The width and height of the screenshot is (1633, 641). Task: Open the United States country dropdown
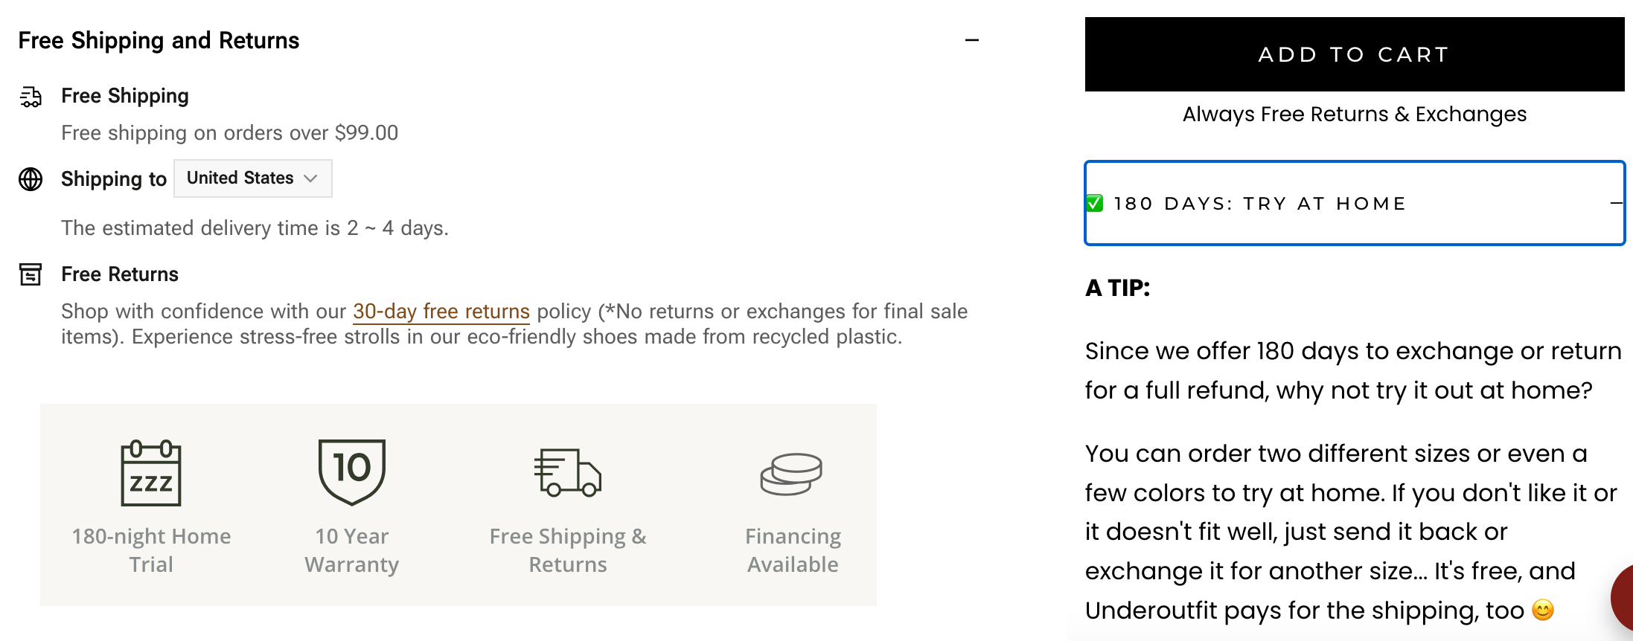(x=253, y=178)
